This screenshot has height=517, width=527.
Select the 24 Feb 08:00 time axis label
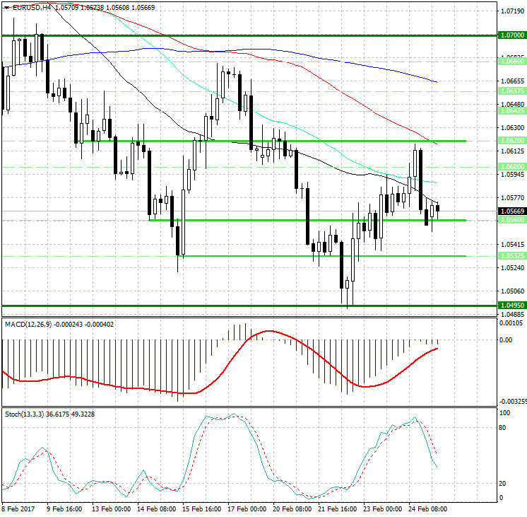[x=428, y=509]
